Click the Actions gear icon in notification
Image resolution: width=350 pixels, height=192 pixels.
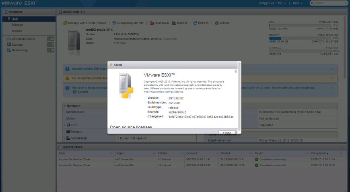(x=74, y=92)
